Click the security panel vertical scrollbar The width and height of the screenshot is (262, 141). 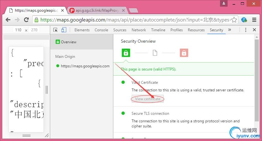pos(257,81)
